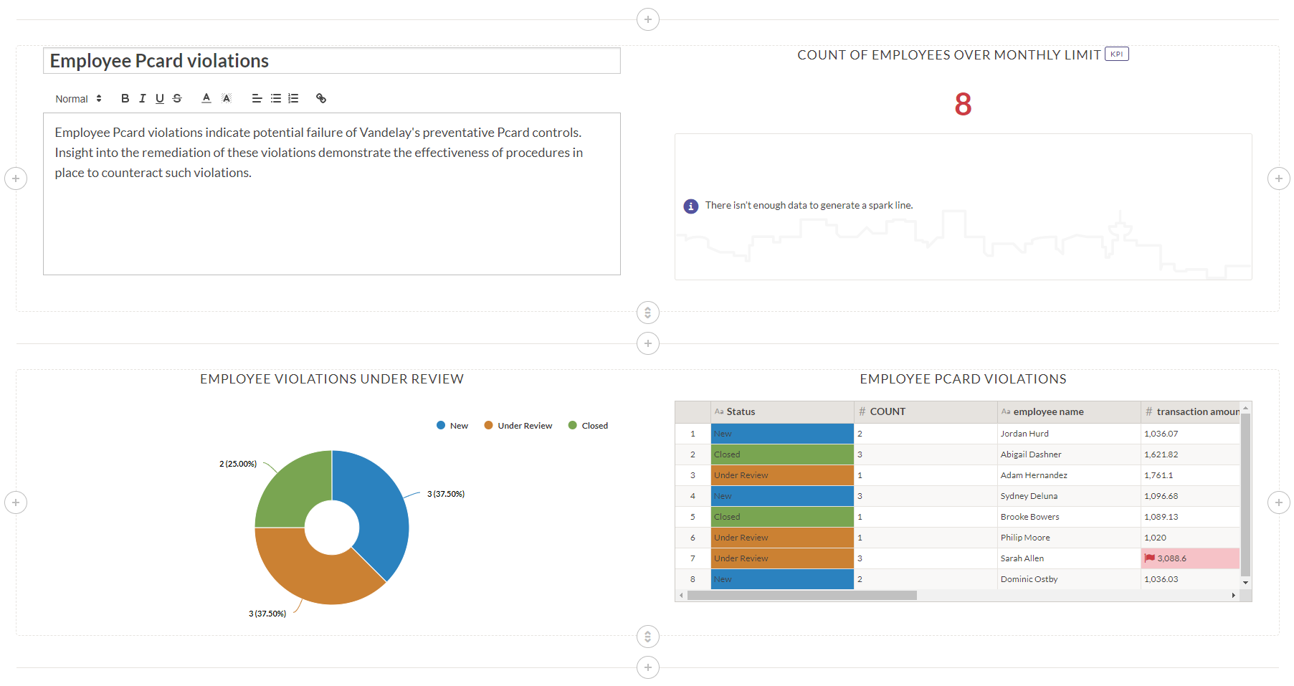
Task: Click into the Employee Pcard violations title field
Action: click(331, 61)
